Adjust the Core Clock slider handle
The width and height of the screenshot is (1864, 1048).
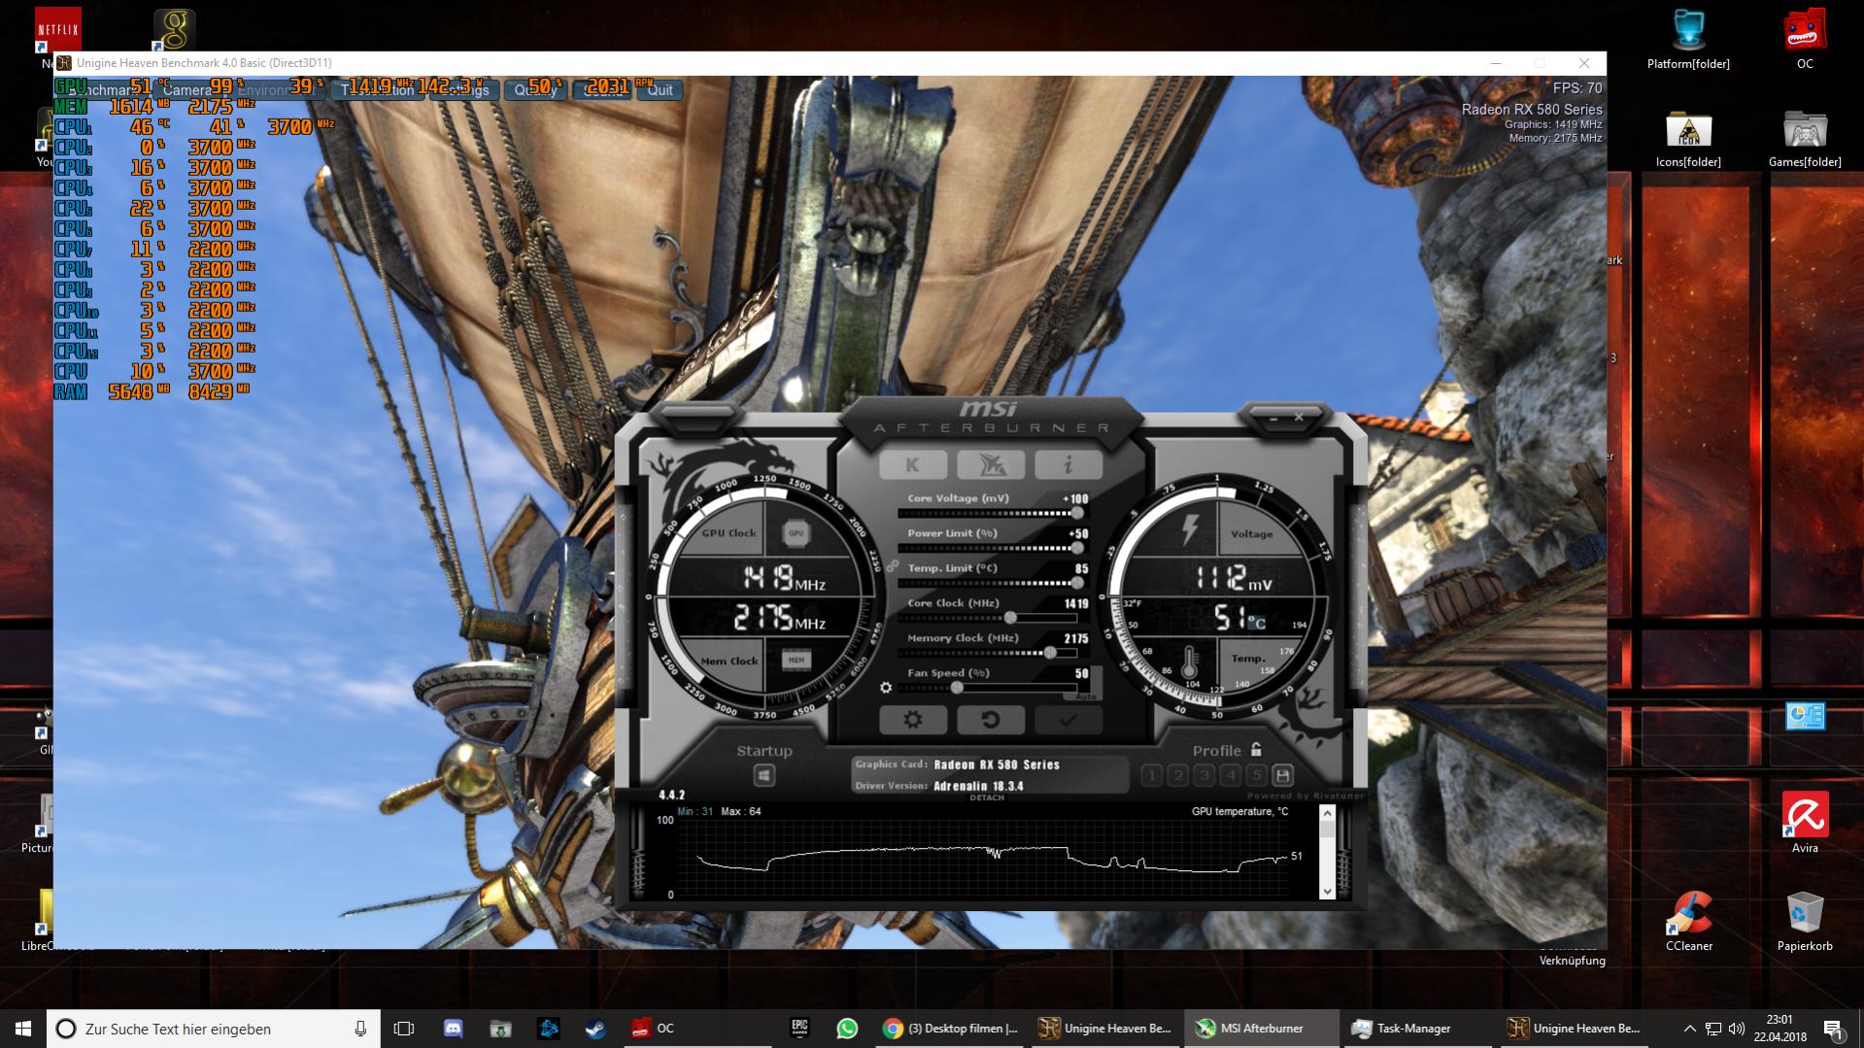pos(1010,618)
